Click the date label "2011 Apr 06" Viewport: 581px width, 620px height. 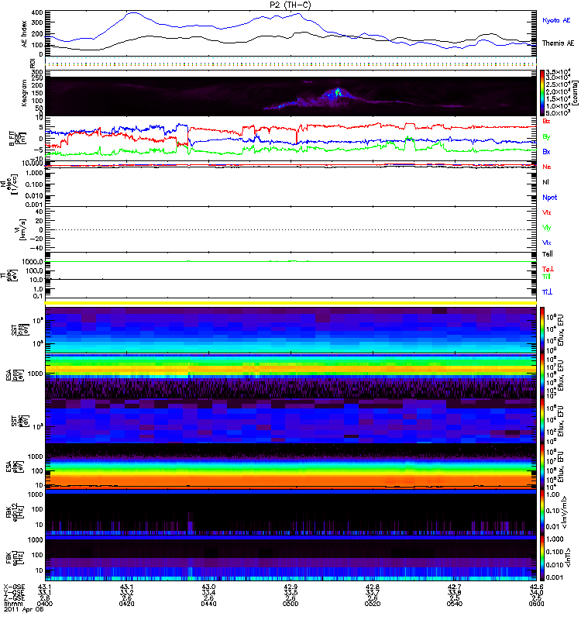point(23,609)
